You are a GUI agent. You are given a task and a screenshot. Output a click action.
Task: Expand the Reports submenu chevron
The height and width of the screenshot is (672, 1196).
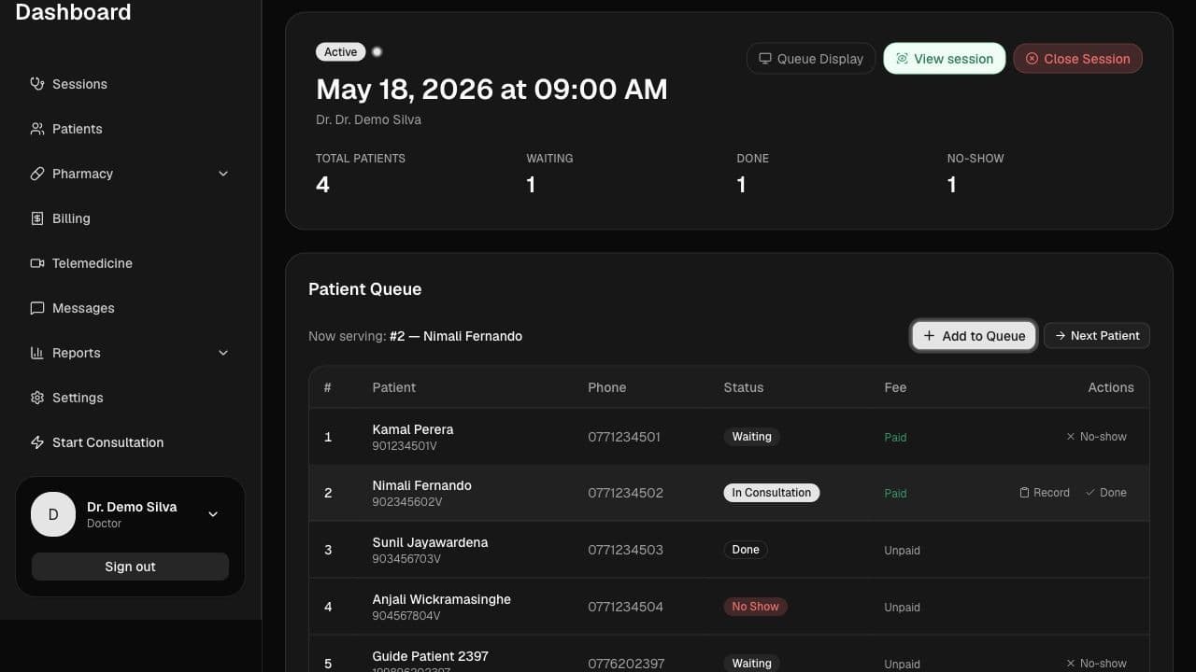[223, 353]
